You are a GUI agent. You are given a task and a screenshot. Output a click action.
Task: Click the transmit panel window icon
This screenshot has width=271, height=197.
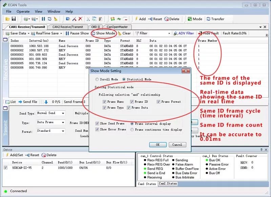click(x=5, y=108)
